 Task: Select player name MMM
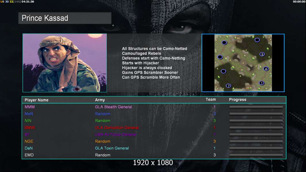[30, 107]
